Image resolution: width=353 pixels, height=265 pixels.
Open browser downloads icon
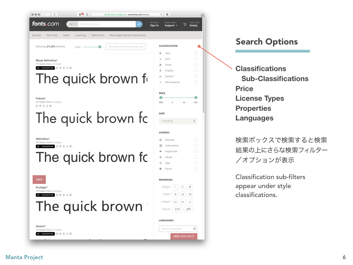167,14
